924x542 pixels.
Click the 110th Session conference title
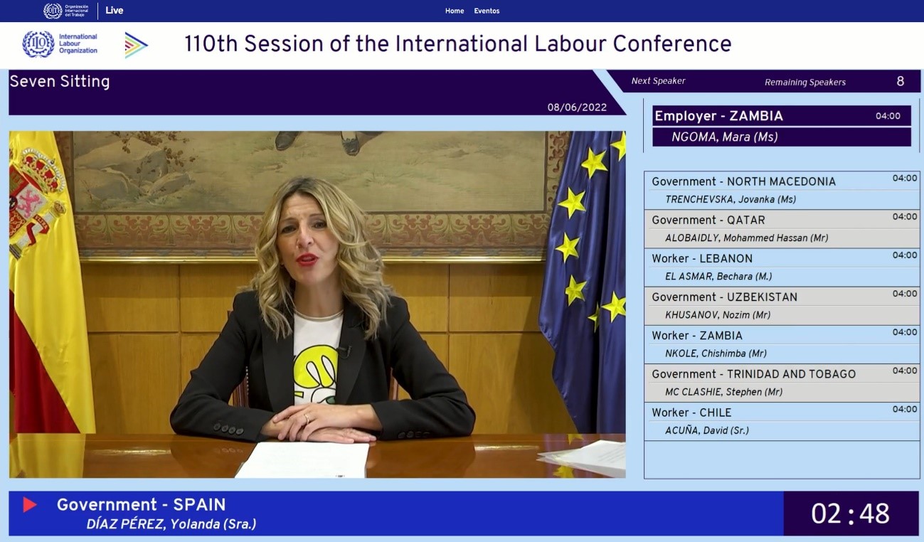tap(458, 44)
